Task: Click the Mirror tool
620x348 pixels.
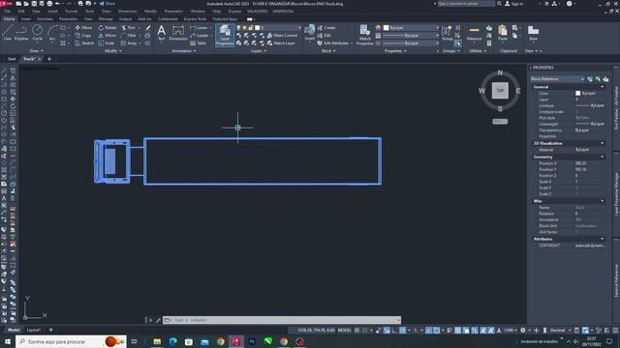Action: 108,35
